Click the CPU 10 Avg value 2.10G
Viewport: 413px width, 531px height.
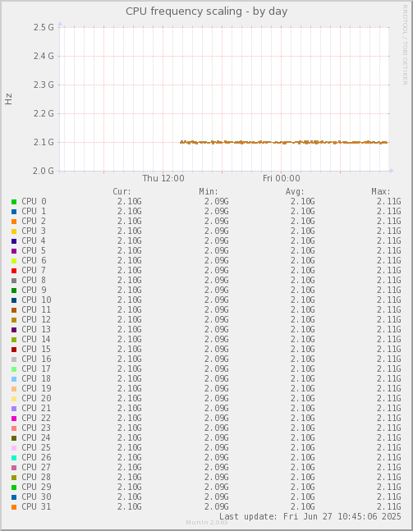pyautogui.click(x=302, y=300)
